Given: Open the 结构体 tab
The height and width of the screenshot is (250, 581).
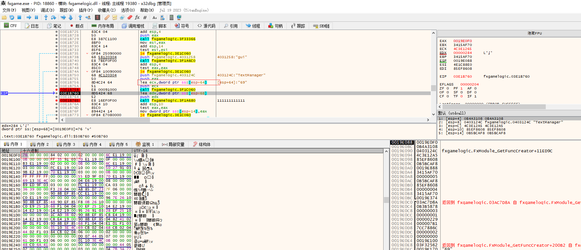Looking at the screenshot, I should point(202,144).
